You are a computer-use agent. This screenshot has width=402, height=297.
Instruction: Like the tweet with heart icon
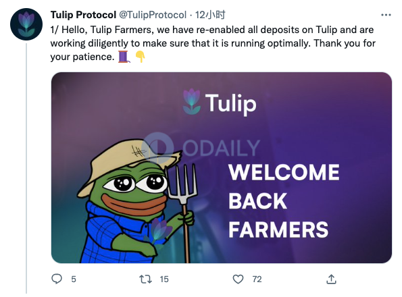(x=238, y=279)
